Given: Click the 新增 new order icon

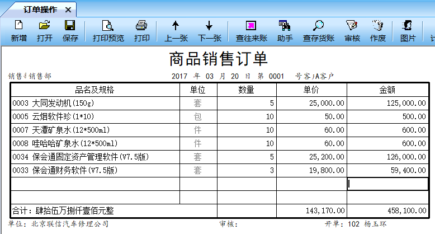Looking at the screenshot, I should click(x=18, y=31).
